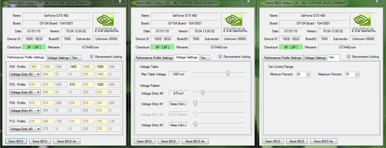This screenshot has height=148, width=386.
Task: Toggle Recommend Linking in the Fan window
Action: click(x=349, y=57)
